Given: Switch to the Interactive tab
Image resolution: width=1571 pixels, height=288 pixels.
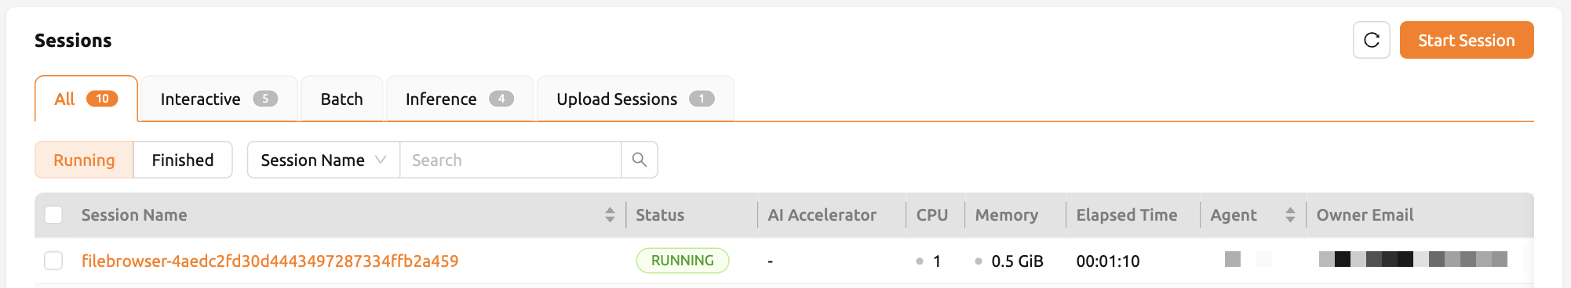Looking at the screenshot, I should 219,99.
